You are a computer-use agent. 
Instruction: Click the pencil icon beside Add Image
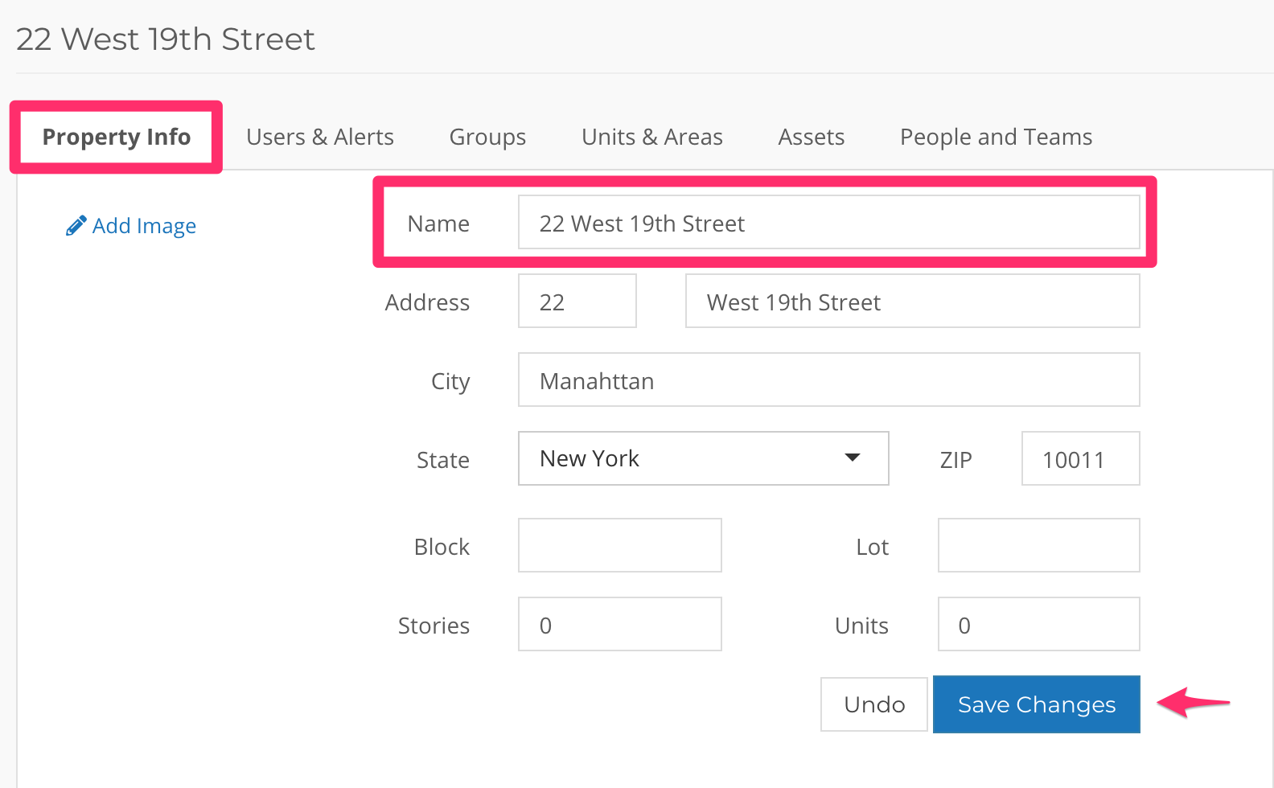tap(76, 226)
